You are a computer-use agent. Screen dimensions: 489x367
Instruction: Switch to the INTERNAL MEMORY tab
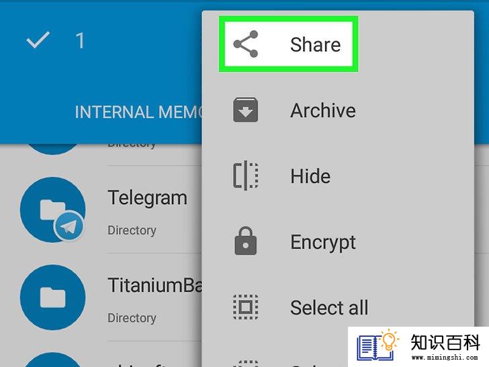click(138, 112)
